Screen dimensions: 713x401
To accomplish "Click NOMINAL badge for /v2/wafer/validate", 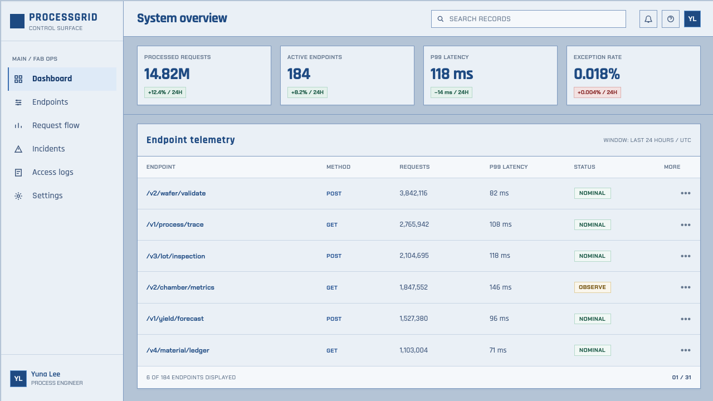I will tap(593, 193).
